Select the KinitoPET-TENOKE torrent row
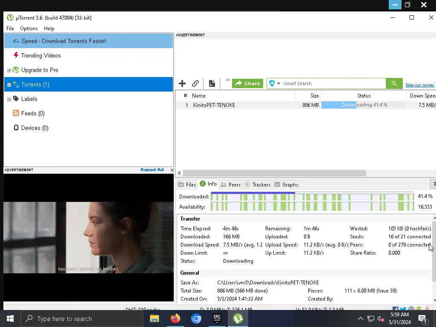 (306, 105)
